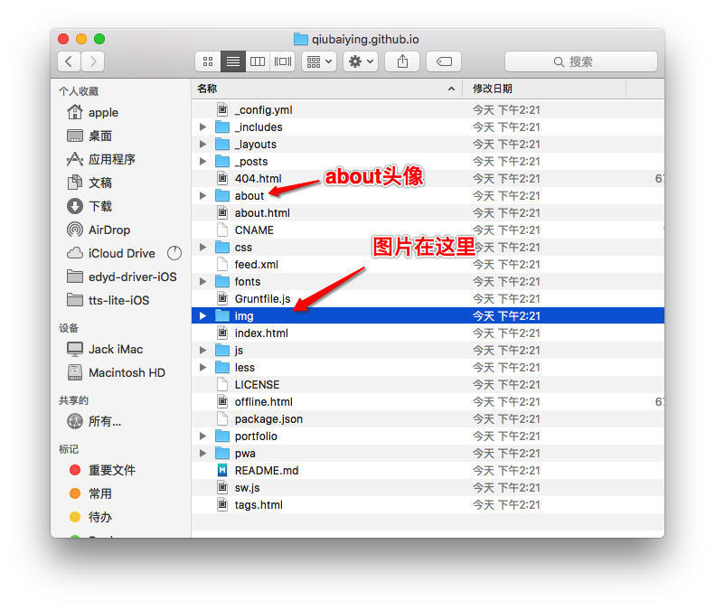Select the red 重要文件 tag
The width and height of the screenshot is (715, 610).
point(111,470)
